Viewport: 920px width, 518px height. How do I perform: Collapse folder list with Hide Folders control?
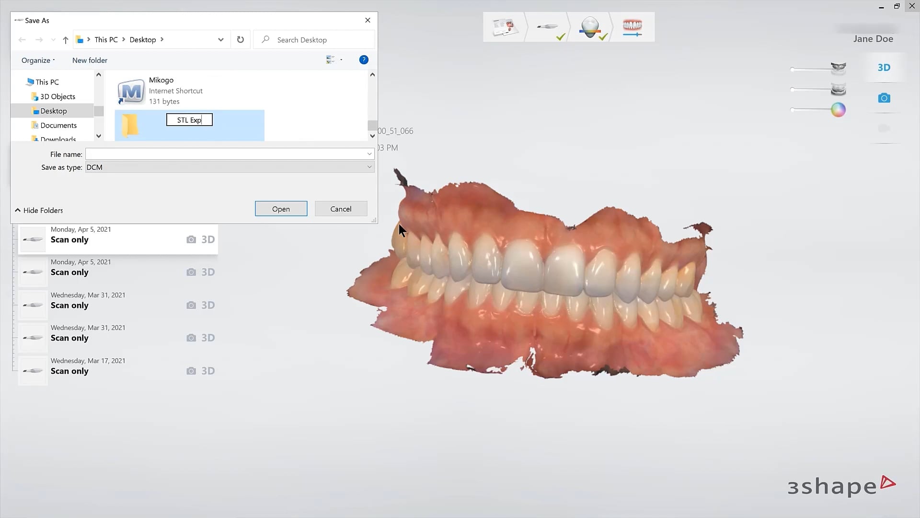(x=38, y=210)
